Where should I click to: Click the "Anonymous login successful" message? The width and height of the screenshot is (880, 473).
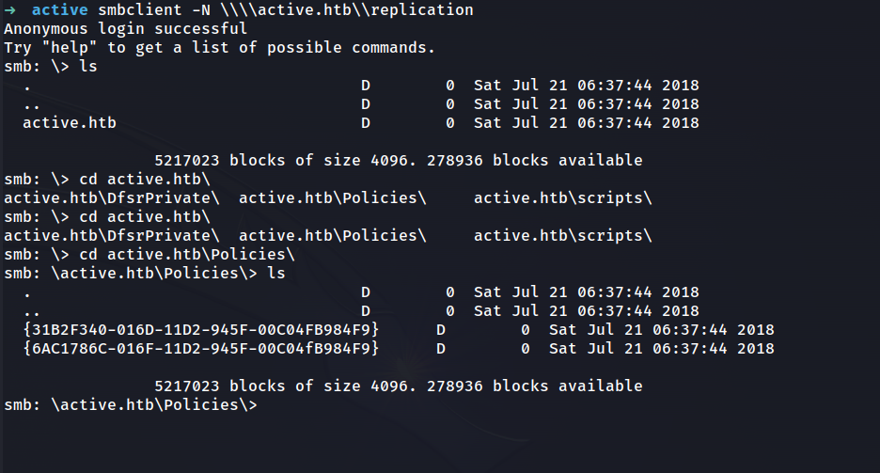[x=125, y=29]
